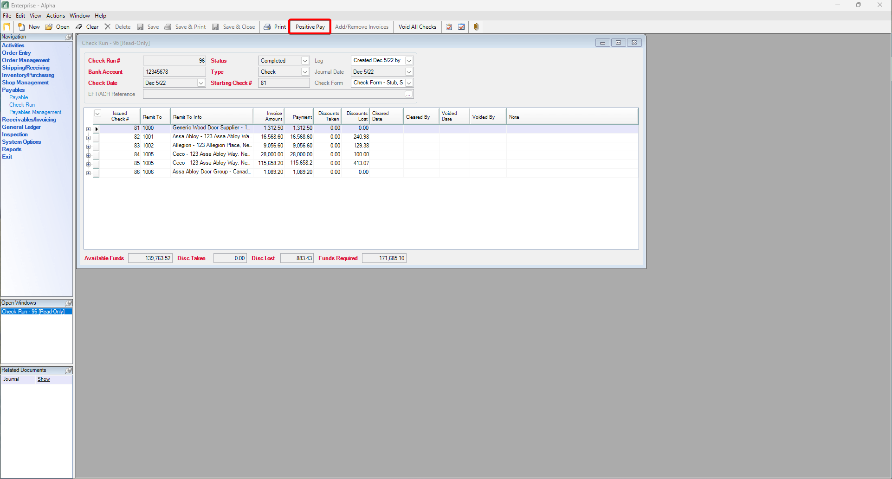Toggle the Related Documents panel pin

click(68, 370)
